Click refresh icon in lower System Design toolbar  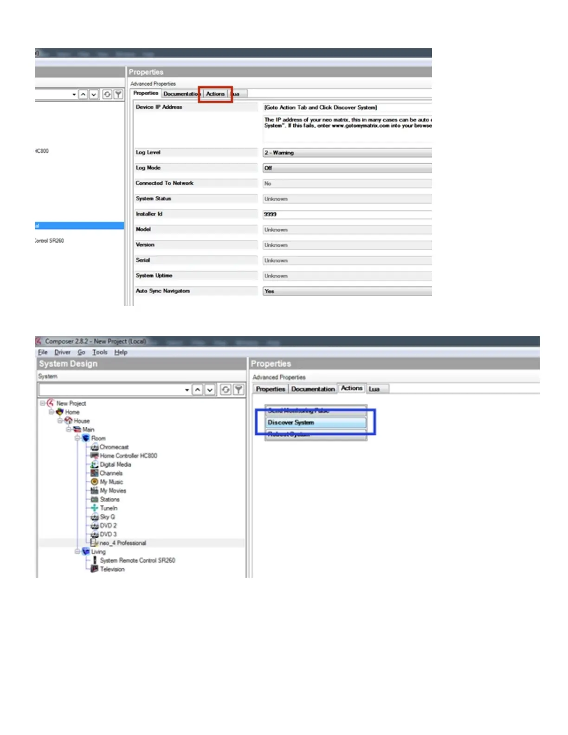point(226,390)
